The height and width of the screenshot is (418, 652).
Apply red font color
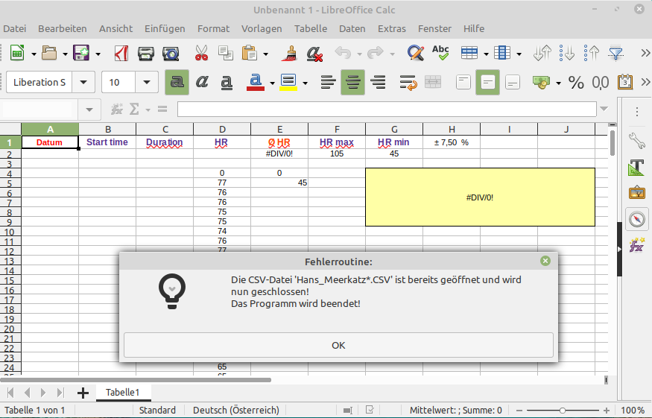256,82
